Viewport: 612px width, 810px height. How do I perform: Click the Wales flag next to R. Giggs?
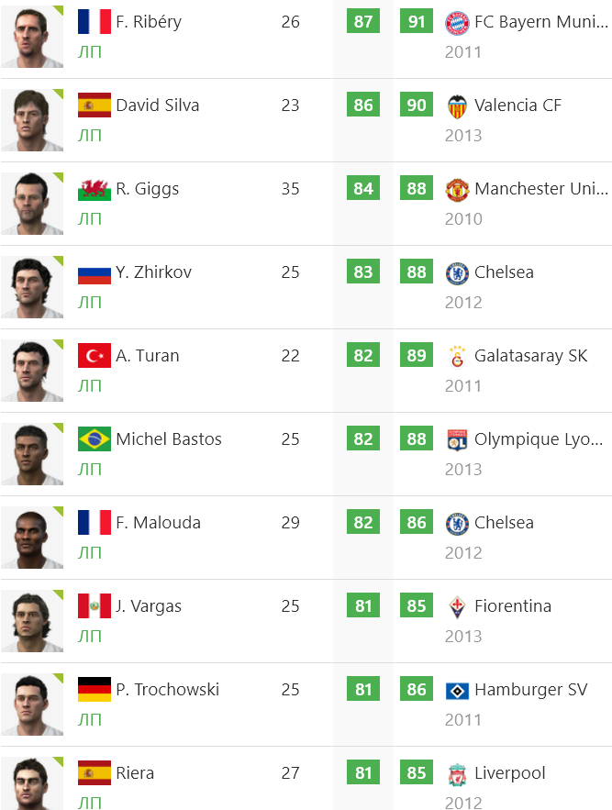coord(95,189)
